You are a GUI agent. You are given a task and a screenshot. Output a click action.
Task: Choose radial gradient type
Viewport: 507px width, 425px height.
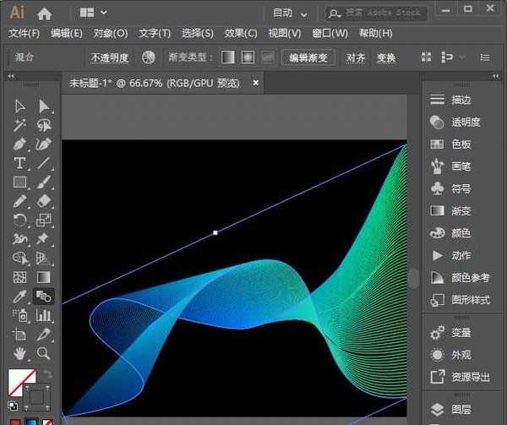pyautogui.click(x=248, y=57)
